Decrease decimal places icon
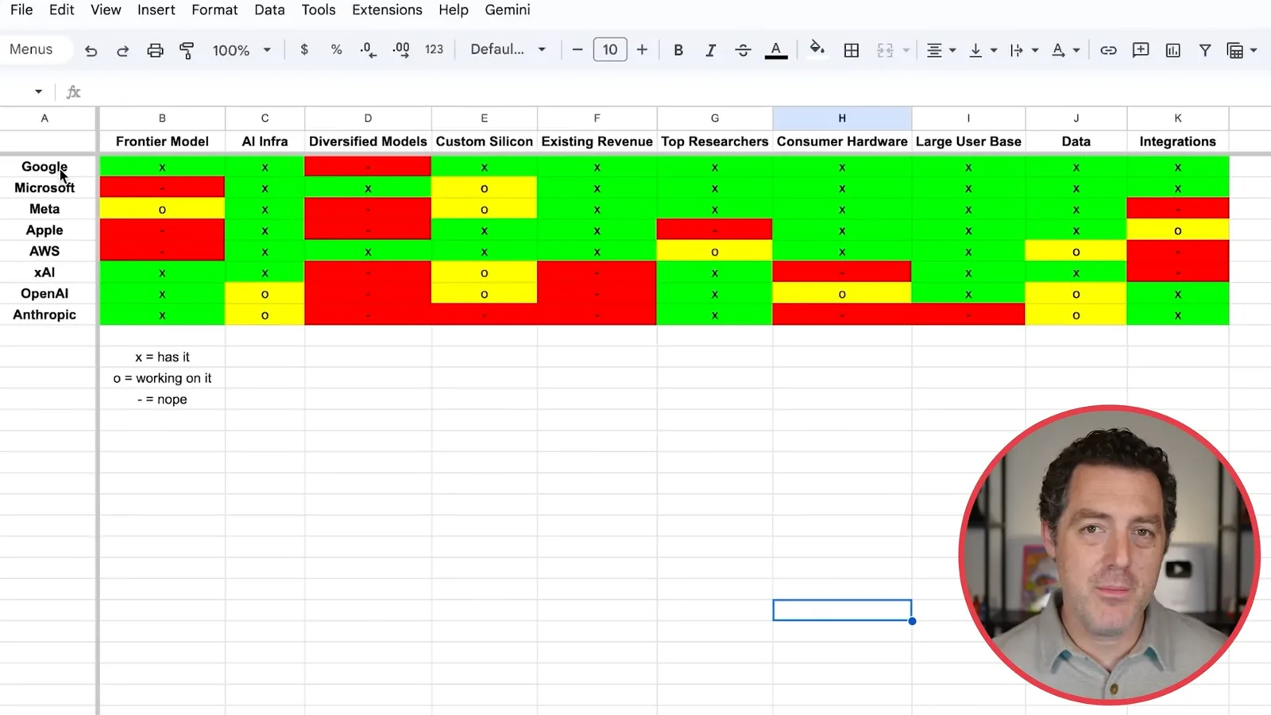The height and width of the screenshot is (715, 1271). click(x=368, y=49)
